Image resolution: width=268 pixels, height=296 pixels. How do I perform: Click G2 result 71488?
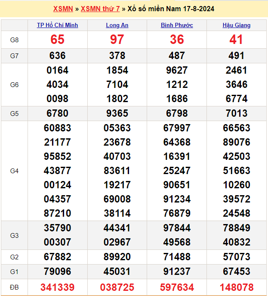pyautogui.click(x=177, y=257)
